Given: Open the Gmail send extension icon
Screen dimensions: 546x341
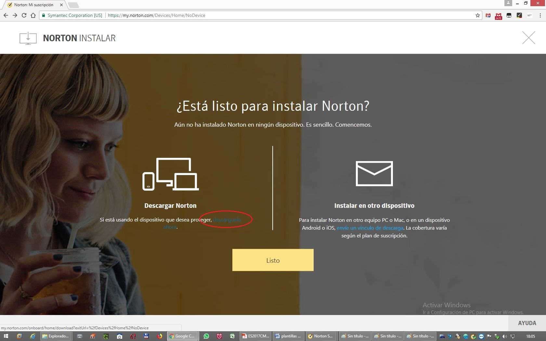Looking at the screenshot, I should click(x=488, y=15).
